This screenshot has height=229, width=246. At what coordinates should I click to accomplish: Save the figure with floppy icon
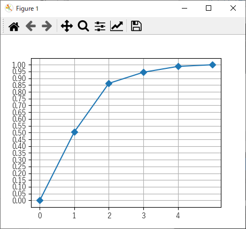pyautogui.click(x=136, y=26)
